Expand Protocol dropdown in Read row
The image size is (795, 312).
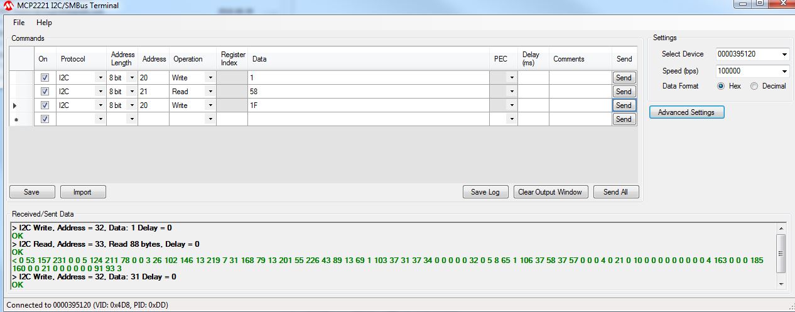pos(100,92)
